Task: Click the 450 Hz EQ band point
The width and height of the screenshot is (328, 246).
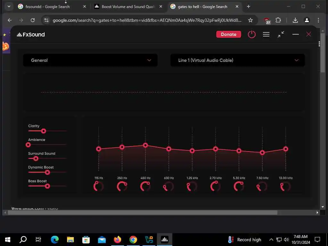Action: (145, 145)
